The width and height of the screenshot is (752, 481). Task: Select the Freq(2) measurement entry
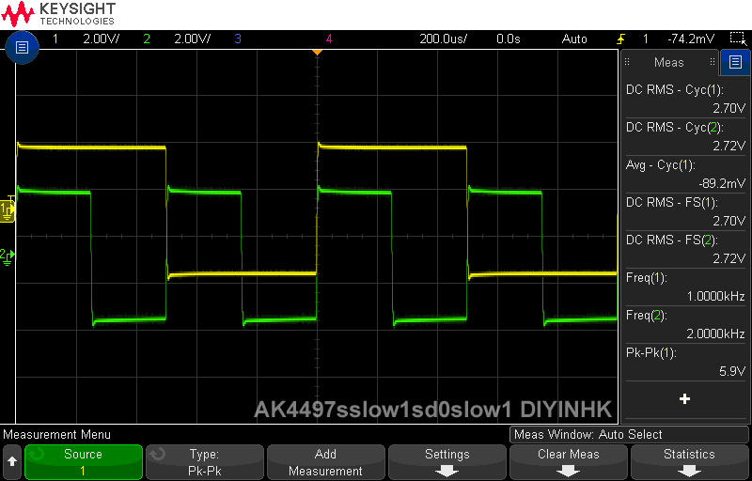[x=686, y=324]
